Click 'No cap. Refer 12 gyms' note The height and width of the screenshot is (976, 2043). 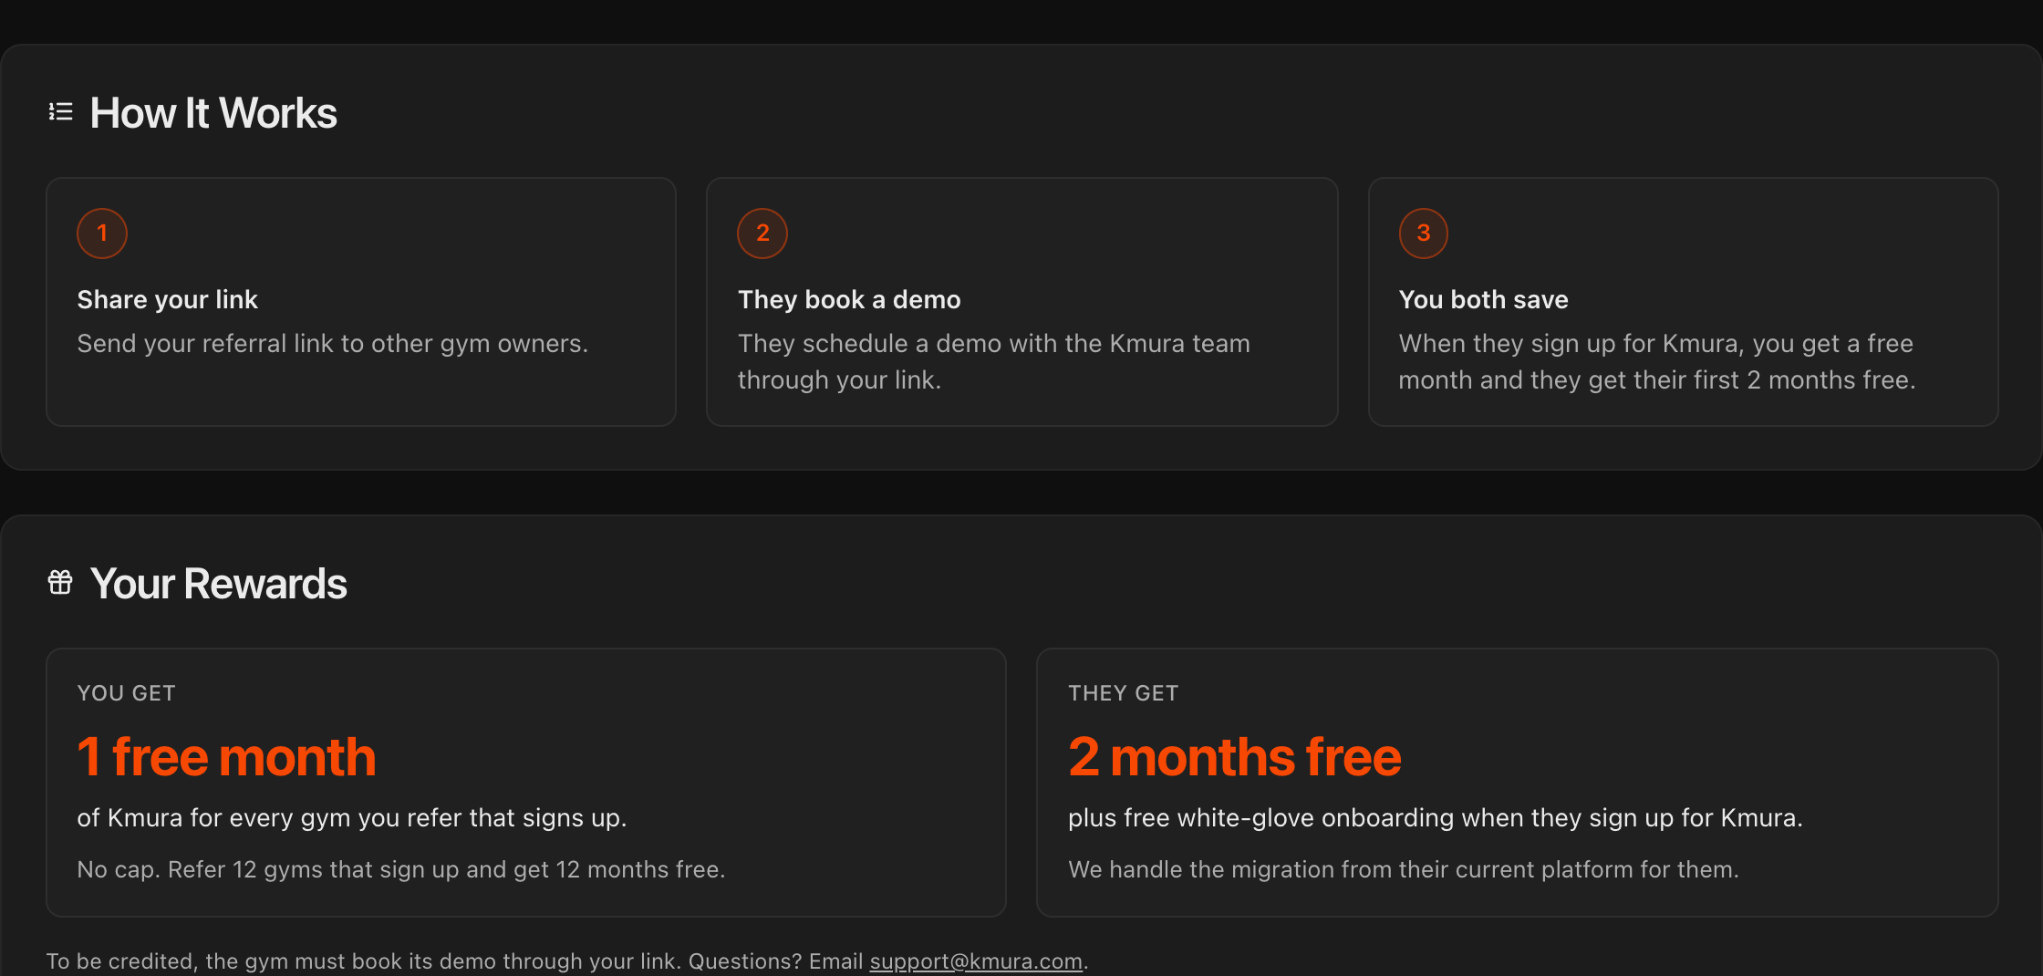[x=401, y=869]
